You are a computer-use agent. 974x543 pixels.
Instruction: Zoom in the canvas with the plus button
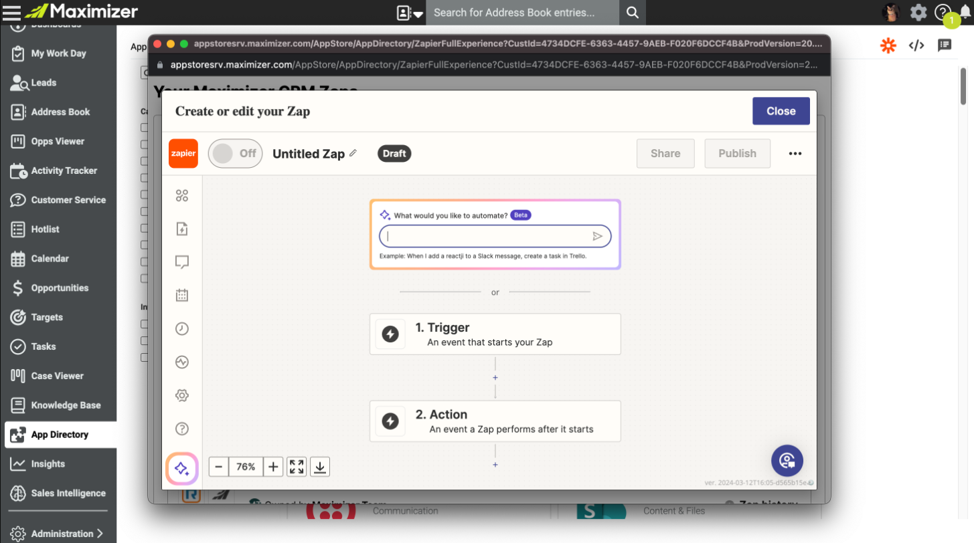273,467
